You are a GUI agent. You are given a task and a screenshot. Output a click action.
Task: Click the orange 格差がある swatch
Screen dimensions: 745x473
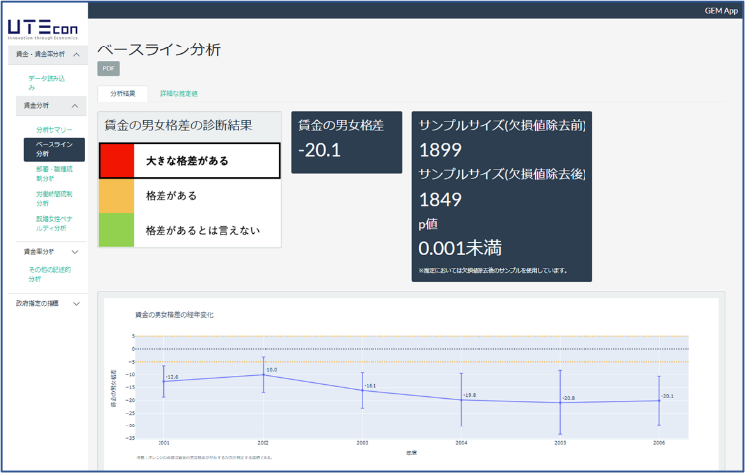(x=116, y=196)
